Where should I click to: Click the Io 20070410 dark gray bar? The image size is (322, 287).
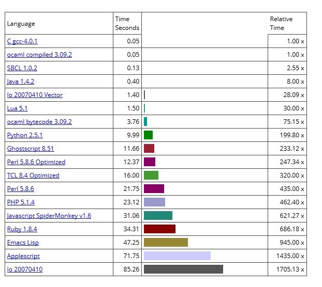(x=183, y=269)
